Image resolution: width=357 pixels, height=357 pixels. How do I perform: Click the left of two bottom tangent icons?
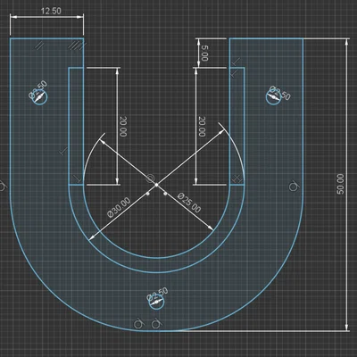pyautogui.click(x=138, y=324)
